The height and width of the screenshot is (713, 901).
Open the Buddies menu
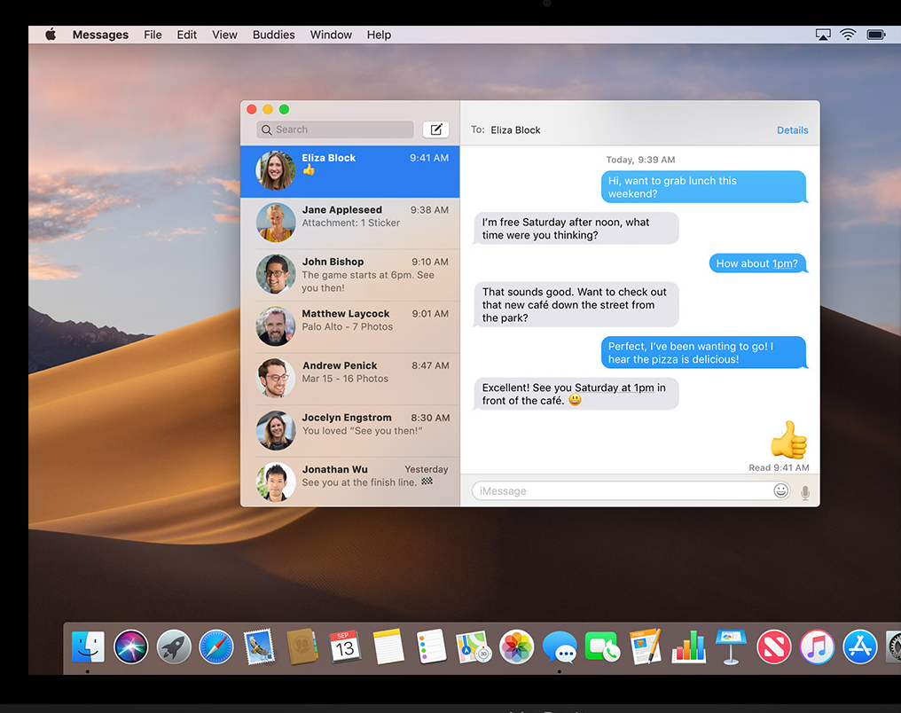point(273,35)
